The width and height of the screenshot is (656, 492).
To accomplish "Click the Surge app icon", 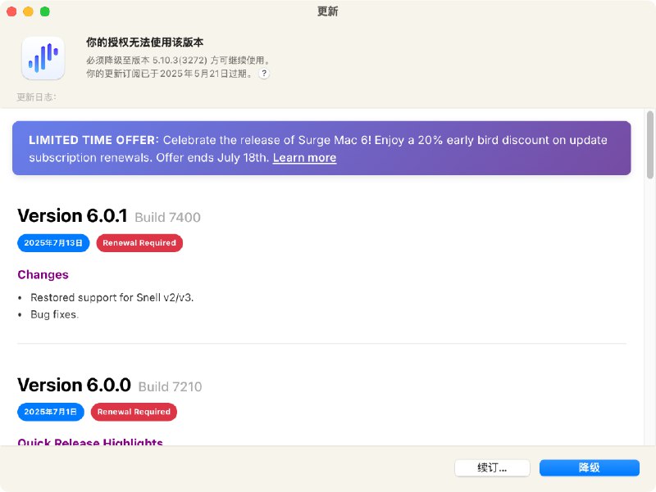I will tap(43, 58).
